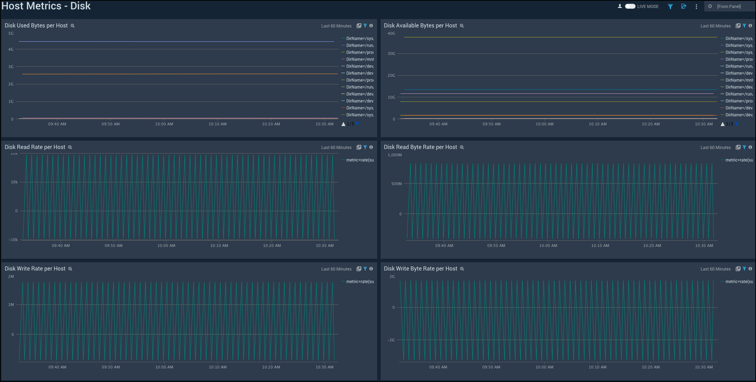
Task: Click the expand icon on Disk Available Bytes panel
Action: 738,26
